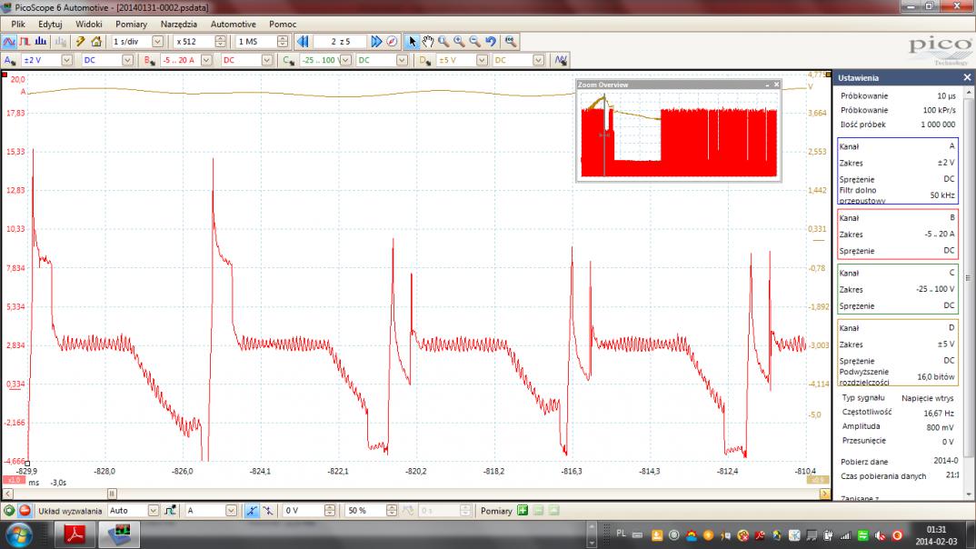Toggle rising edge trigger
The image size is (976, 549).
[x=252, y=511]
